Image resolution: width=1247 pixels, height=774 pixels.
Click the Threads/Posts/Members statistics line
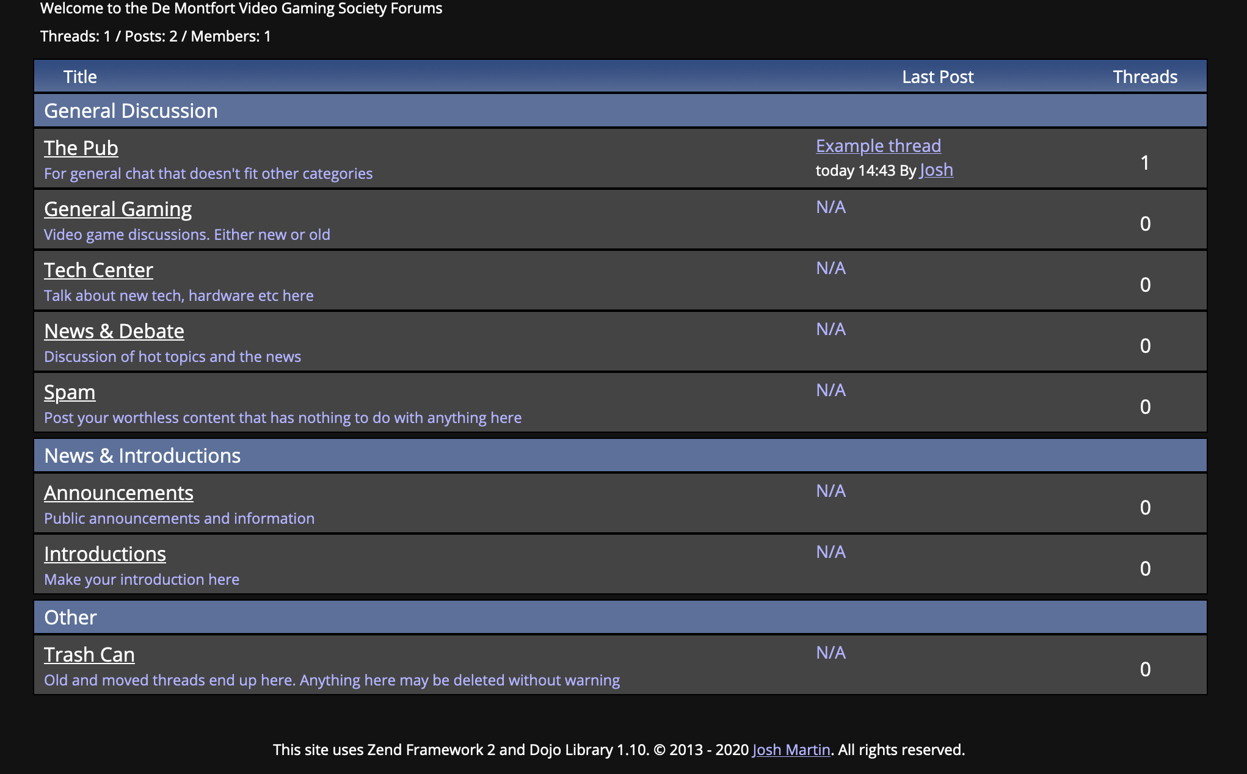(155, 36)
